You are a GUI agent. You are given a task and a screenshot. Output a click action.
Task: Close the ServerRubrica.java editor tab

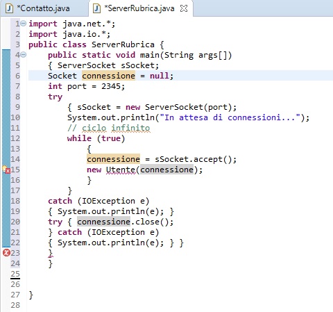(184, 8)
